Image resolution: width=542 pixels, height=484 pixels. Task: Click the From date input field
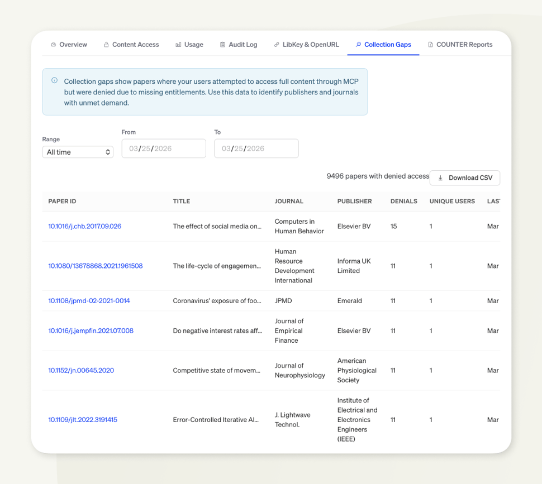point(164,148)
